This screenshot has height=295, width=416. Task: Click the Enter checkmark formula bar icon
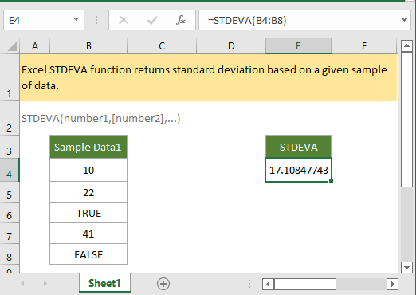click(x=152, y=20)
